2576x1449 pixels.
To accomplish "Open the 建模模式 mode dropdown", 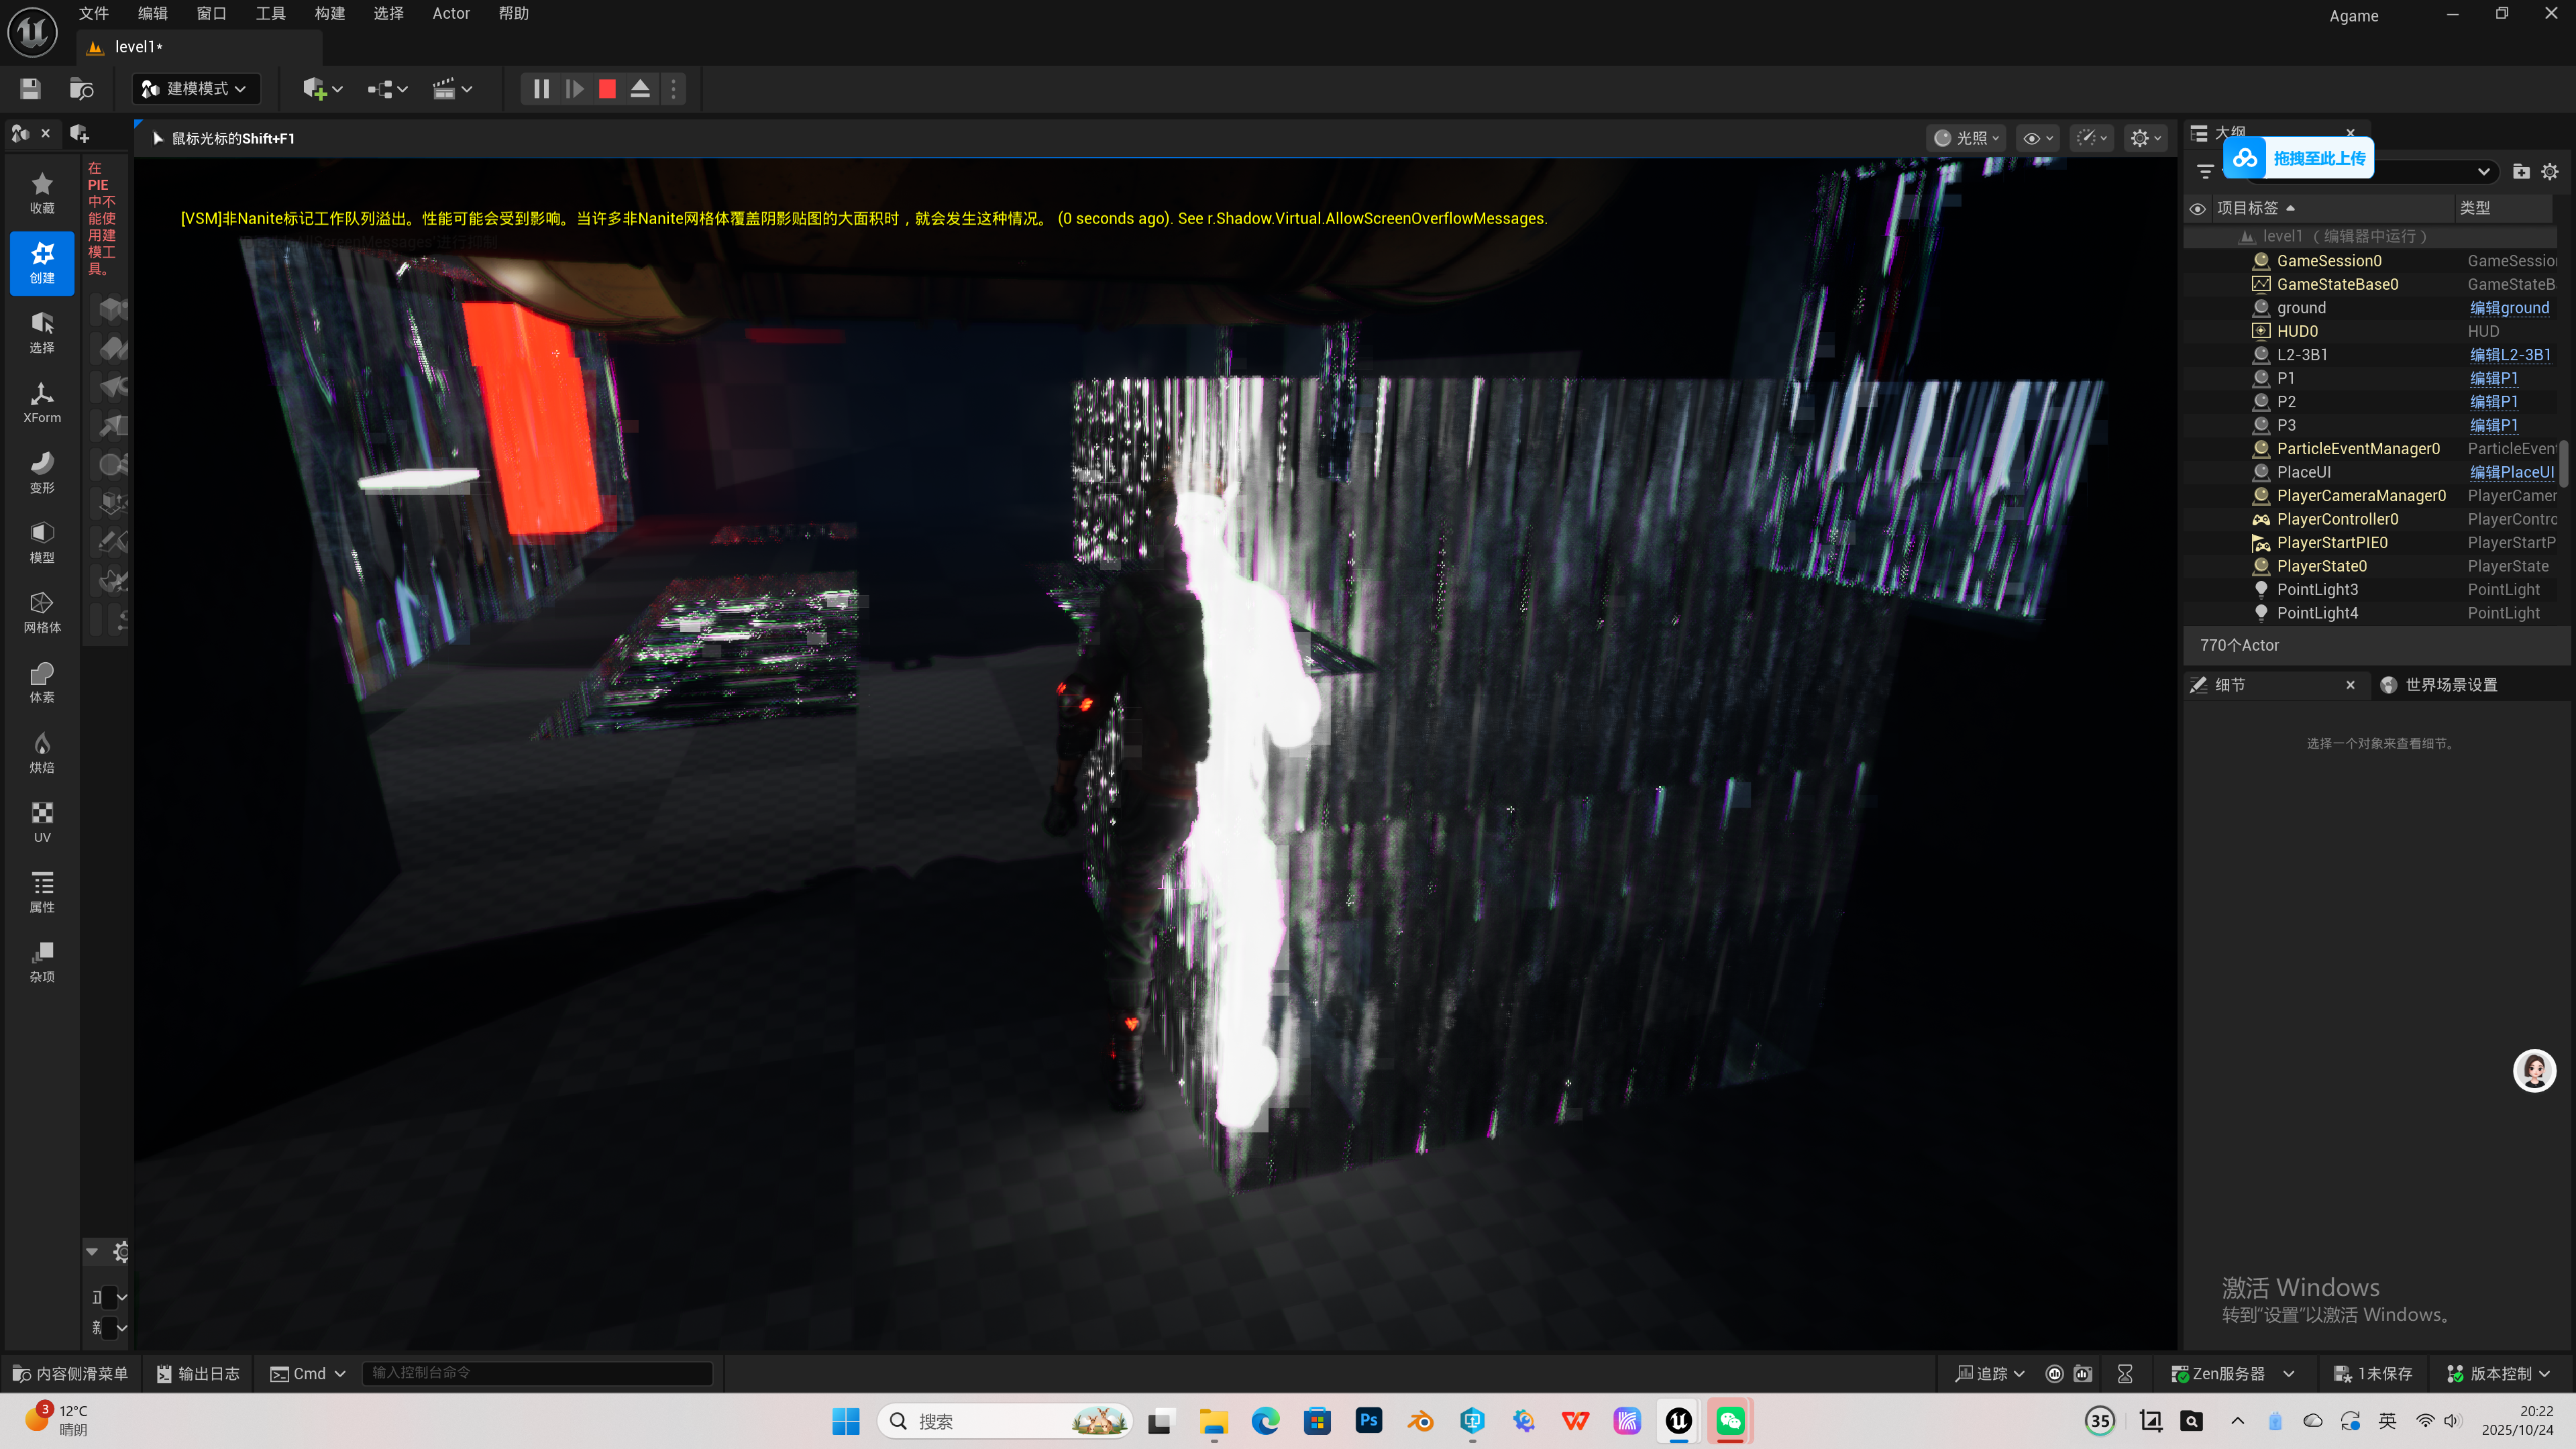I will 196,89.
